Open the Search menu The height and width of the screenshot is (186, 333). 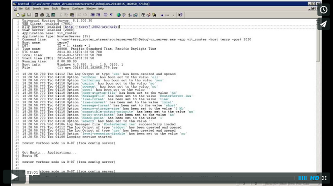coord(37,8)
